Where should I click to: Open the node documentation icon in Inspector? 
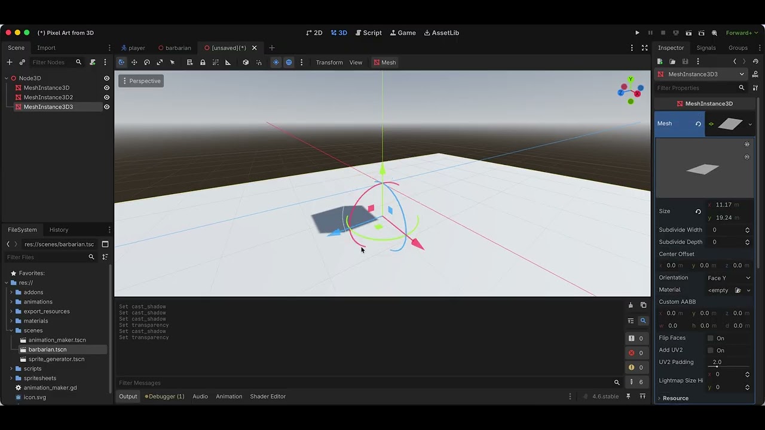pos(755,74)
